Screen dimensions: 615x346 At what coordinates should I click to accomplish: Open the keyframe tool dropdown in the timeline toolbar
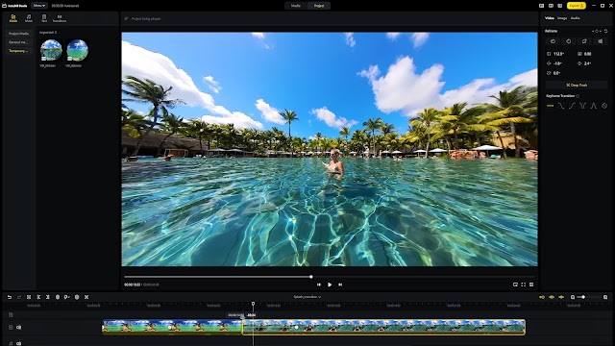point(67,297)
